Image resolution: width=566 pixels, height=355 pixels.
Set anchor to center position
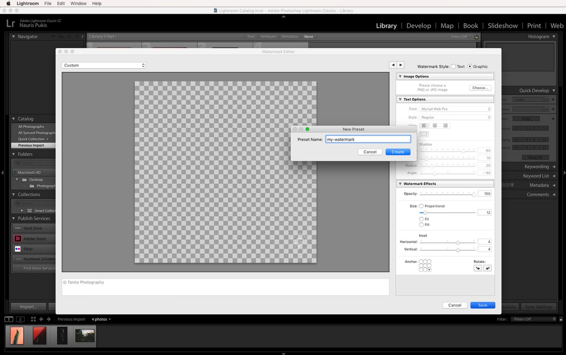click(425, 266)
